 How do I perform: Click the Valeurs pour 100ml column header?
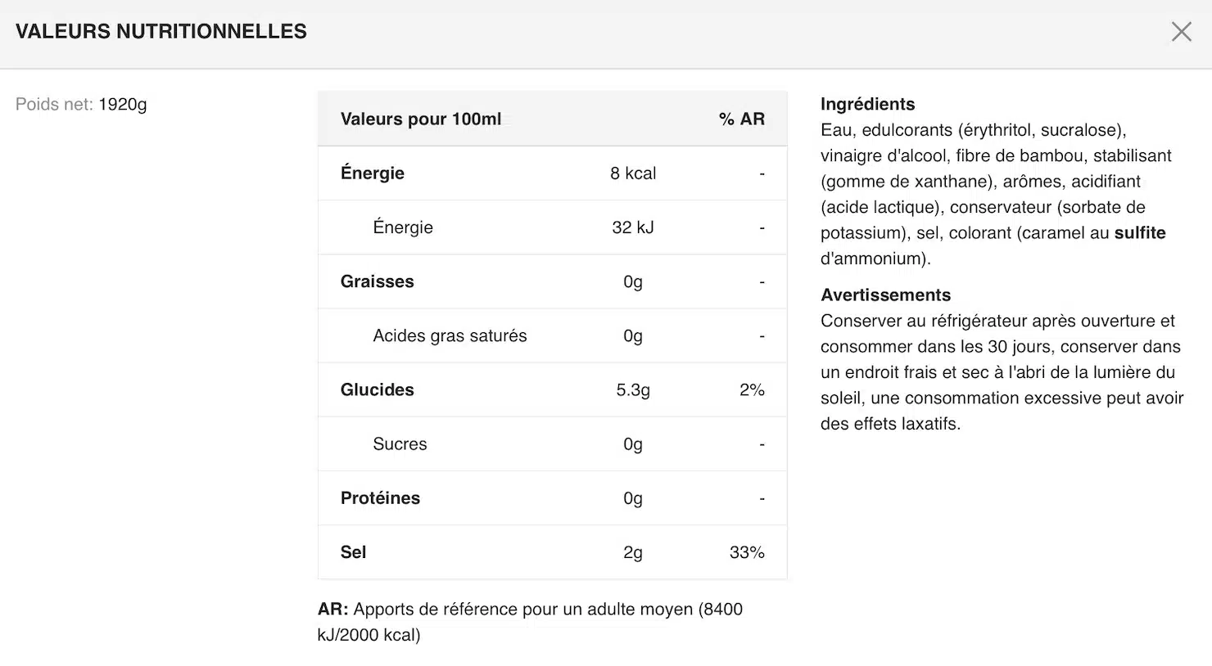point(421,119)
